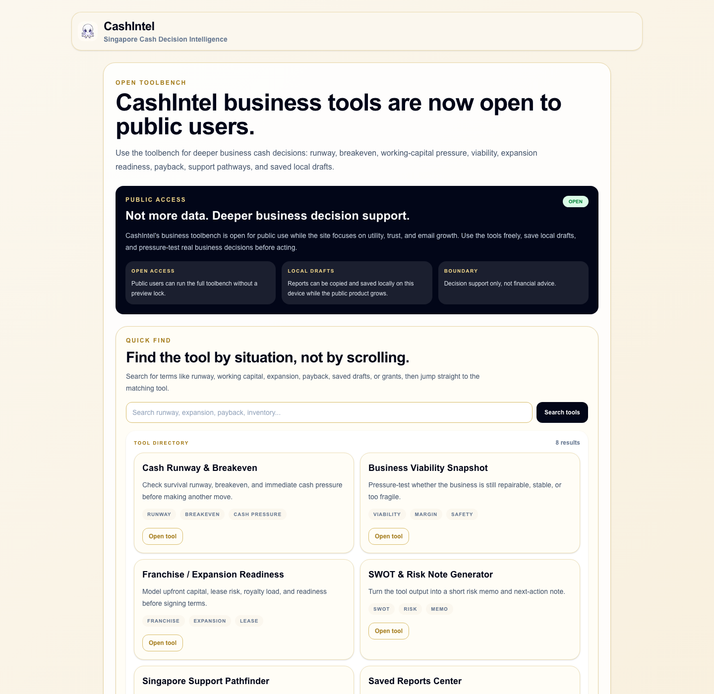The height and width of the screenshot is (694, 714).
Task: Select the EXPANSION tag chip
Action: (x=210, y=621)
